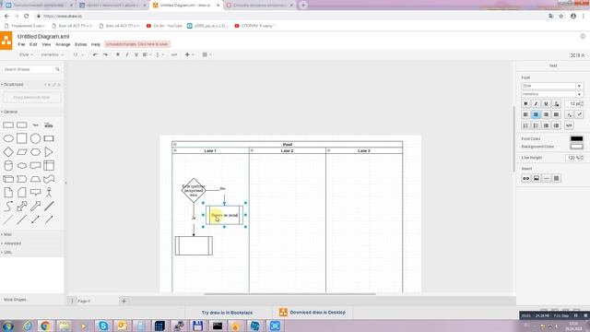This screenshot has width=590, height=332.
Task: Toggle italic in the Text format panel
Action: pyautogui.click(x=536, y=103)
